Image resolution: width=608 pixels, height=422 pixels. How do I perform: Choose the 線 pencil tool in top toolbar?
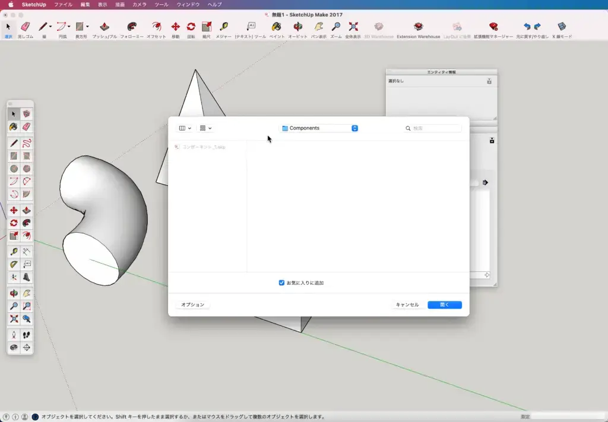[x=43, y=27]
